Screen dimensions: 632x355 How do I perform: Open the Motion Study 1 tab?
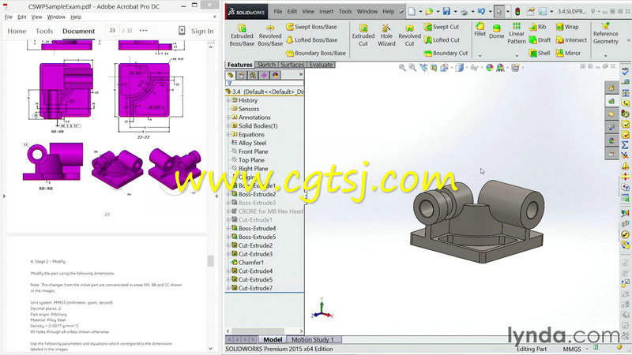tap(312, 339)
